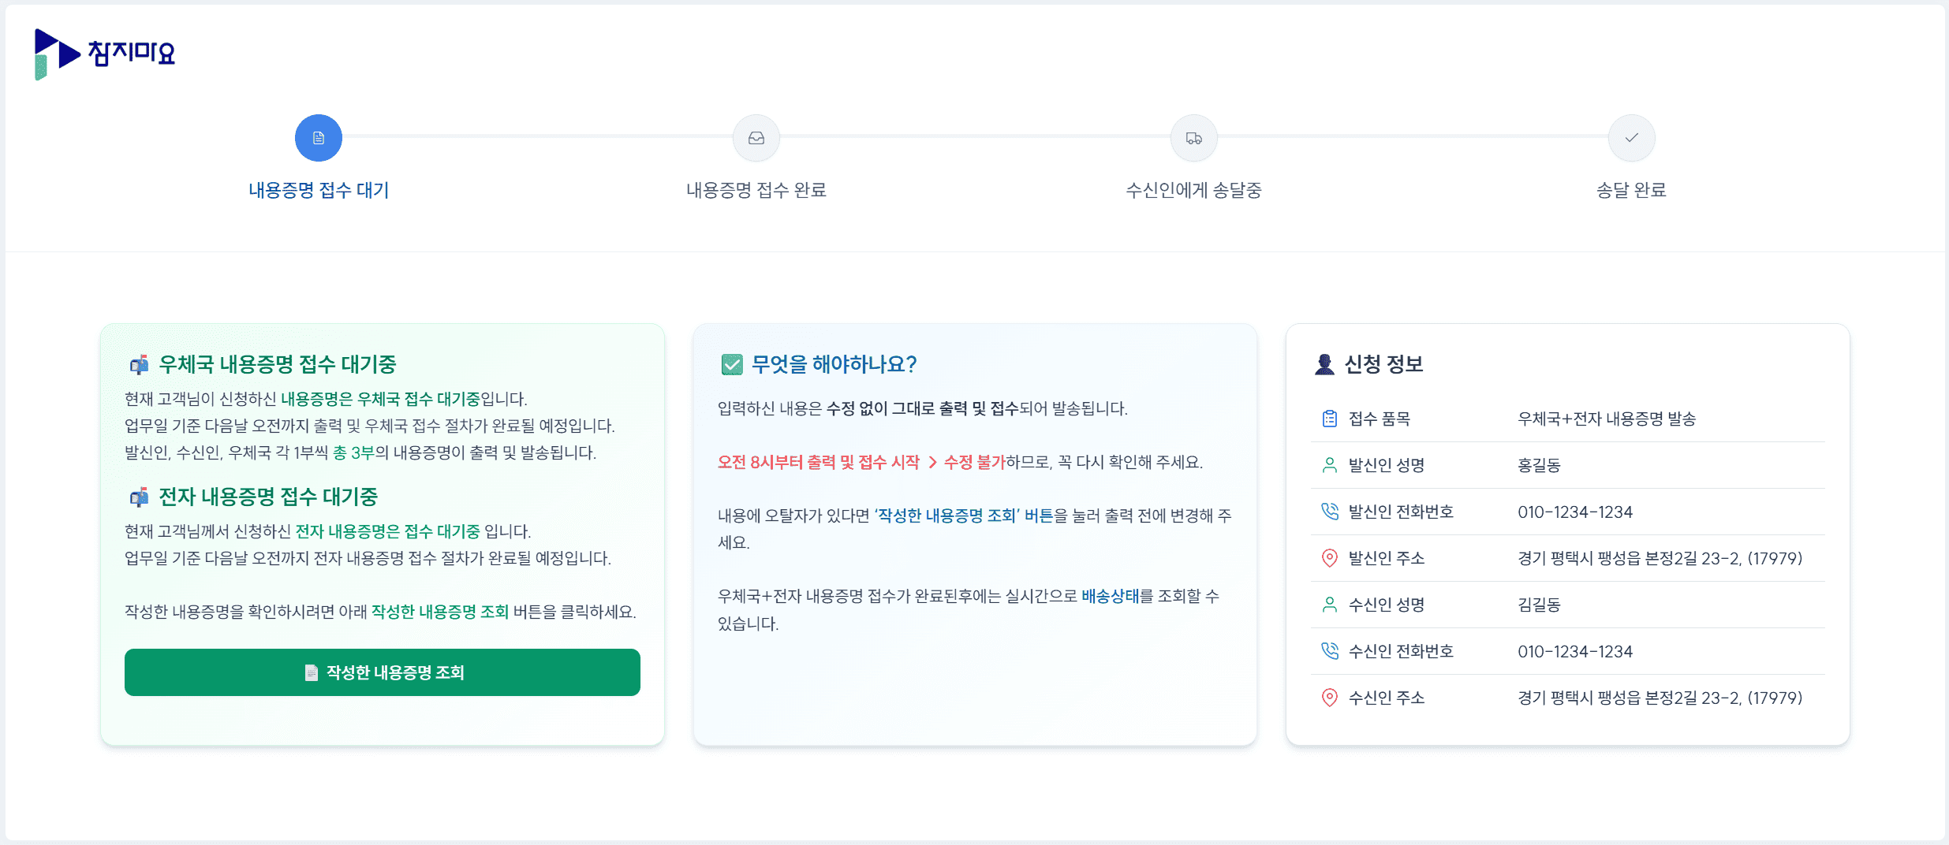Click the person icon in the 신청 정보 header
The image size is (1949, 845).
click(x=1324, y=363)
